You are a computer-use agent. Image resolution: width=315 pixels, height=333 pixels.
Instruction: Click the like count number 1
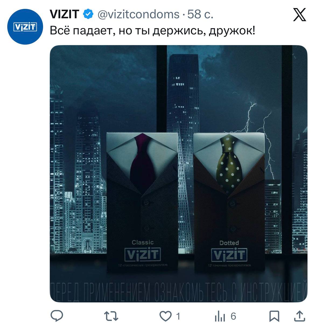tap(178, 316)
